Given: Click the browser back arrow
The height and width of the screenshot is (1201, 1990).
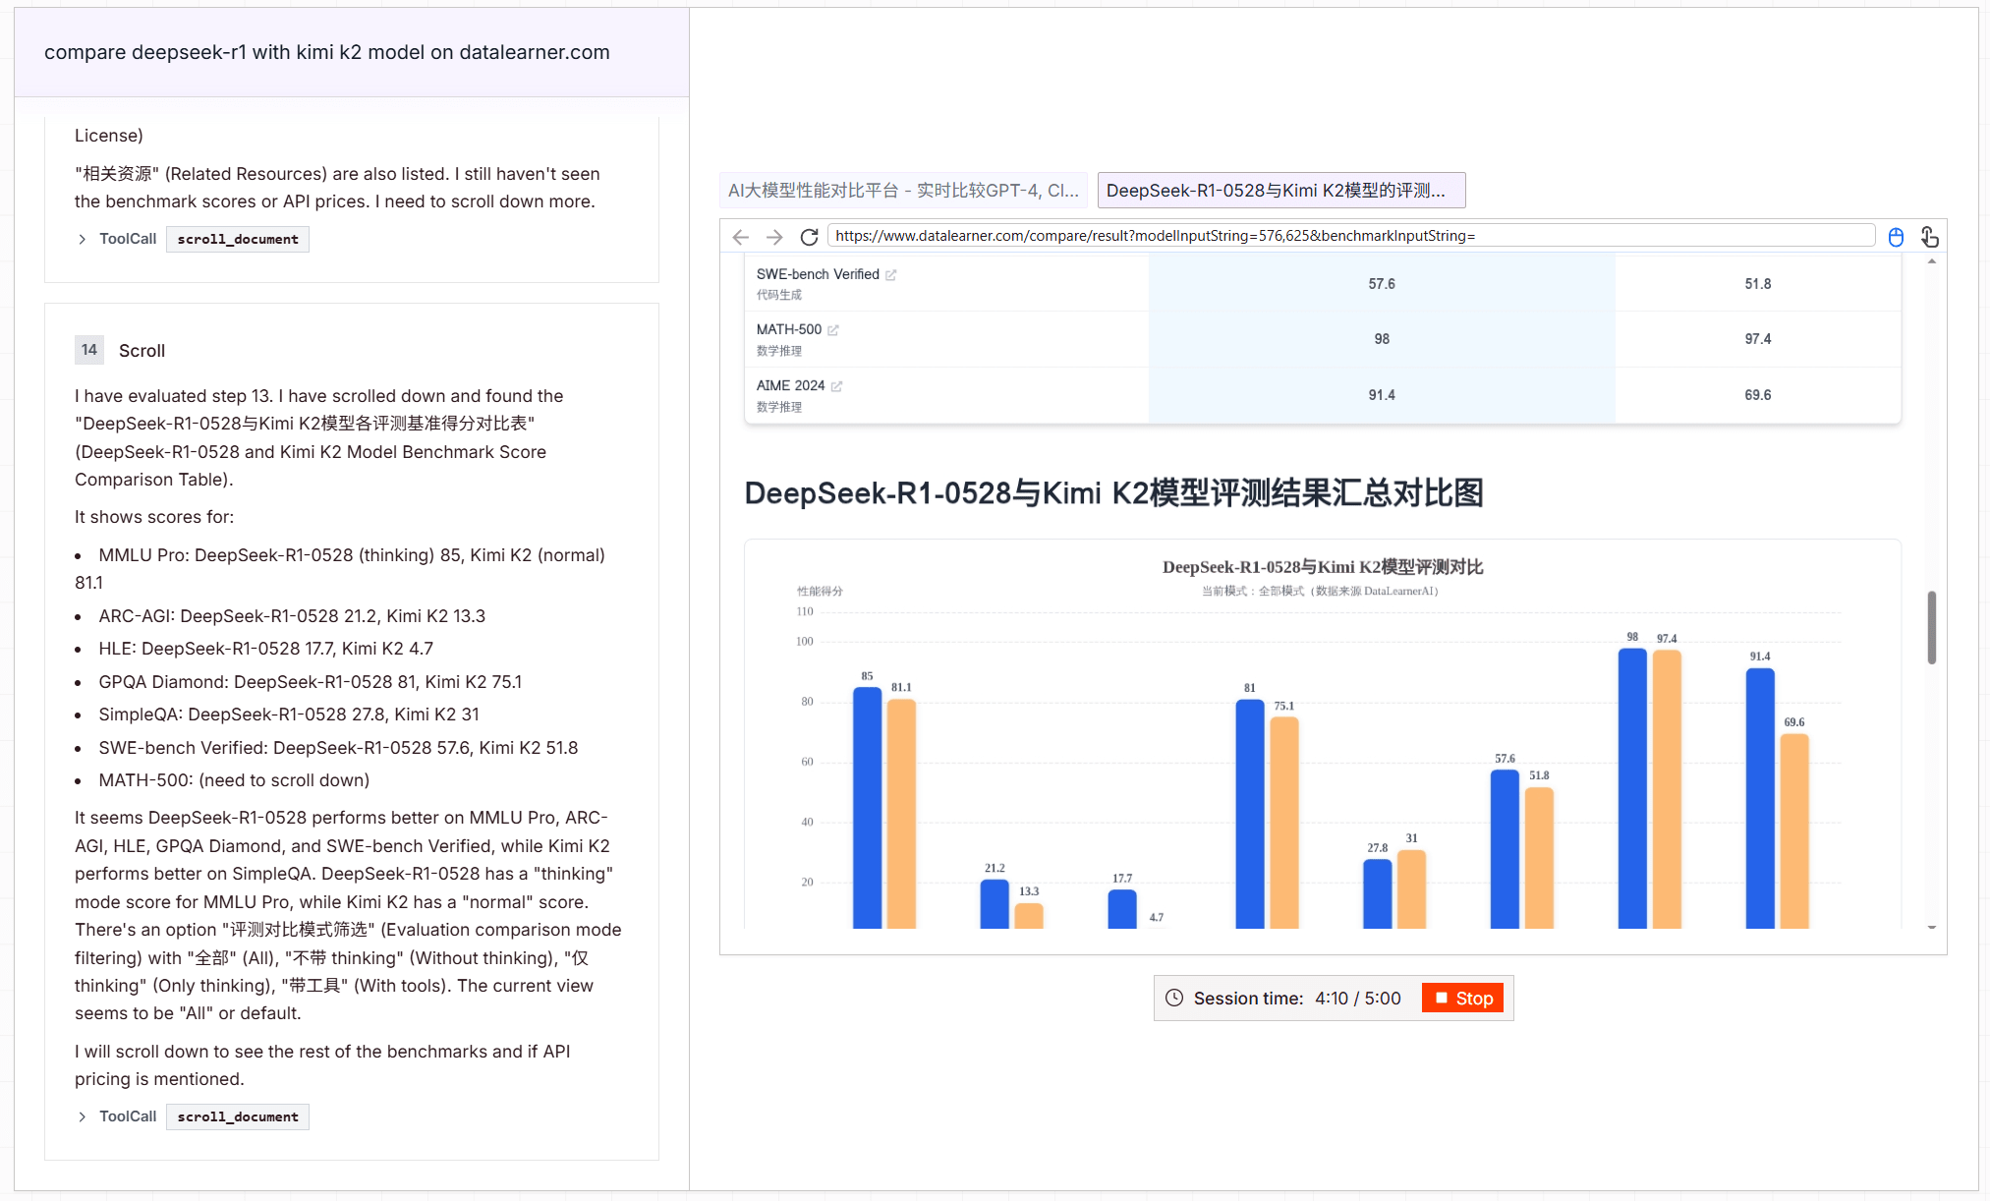Looking at the screenshot, I should click(741, 237).
